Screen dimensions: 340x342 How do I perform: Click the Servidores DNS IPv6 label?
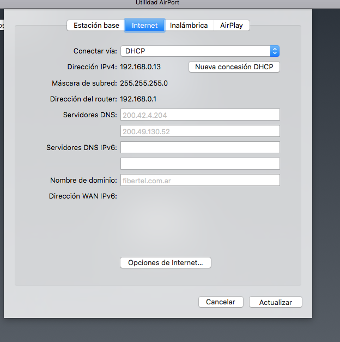pyautogui.click(x=82, y=147)
